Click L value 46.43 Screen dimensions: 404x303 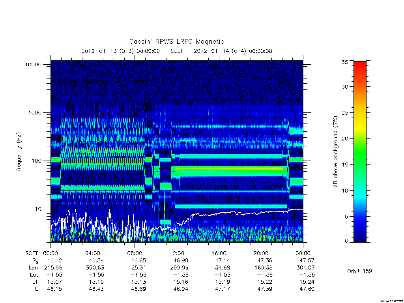point(96,289)
